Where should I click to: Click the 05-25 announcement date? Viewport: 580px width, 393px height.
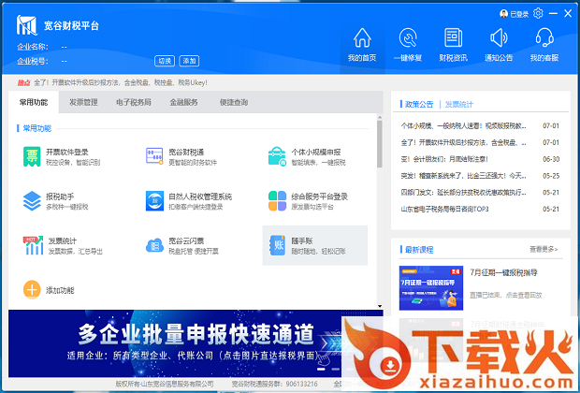tap(551, 176)
